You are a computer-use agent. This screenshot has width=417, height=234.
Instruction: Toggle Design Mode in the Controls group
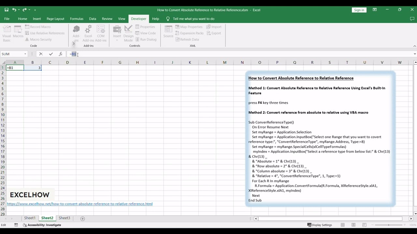pyautogui.click(x=128, y=33)
